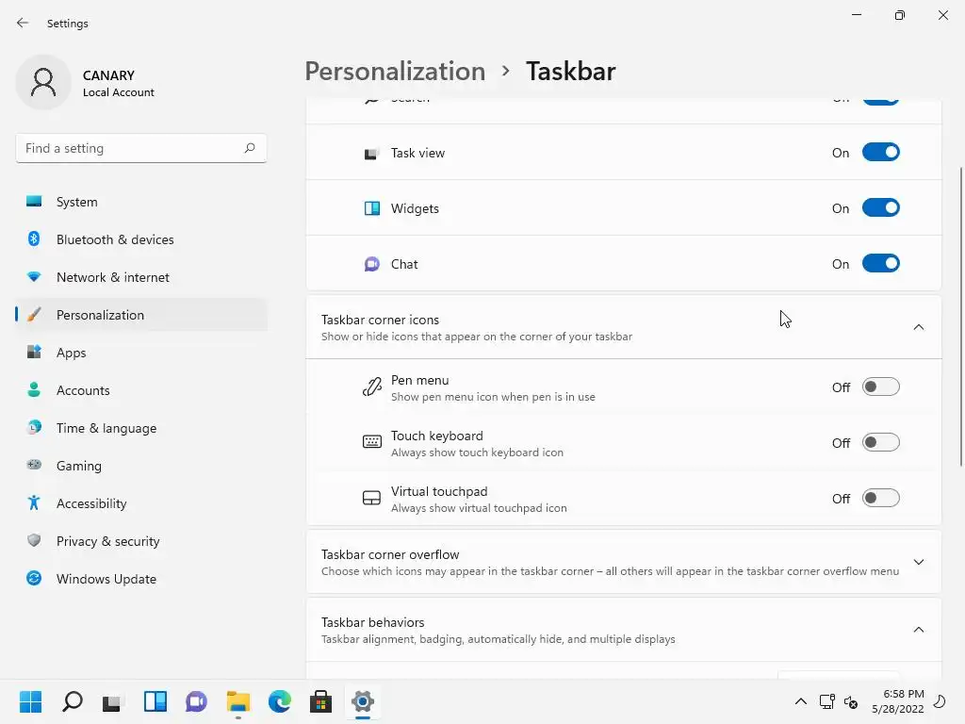Show hidden icons in system tray
Screen dimensions: 965x724
[801, 701]
